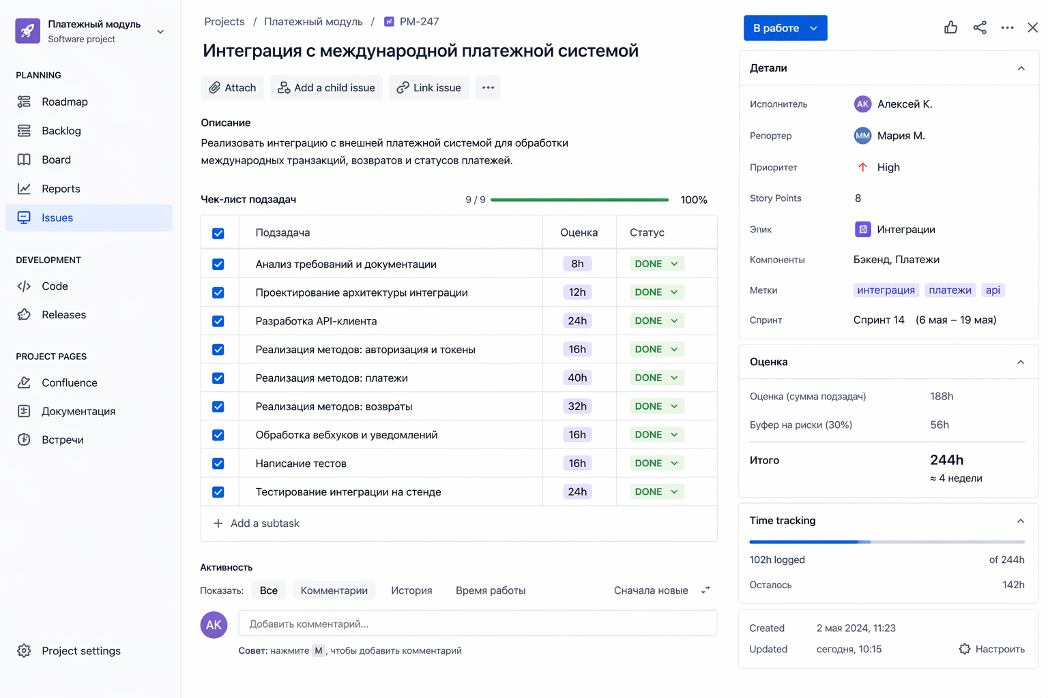Click the Projects breadcrumb link
1048x698 pixels.
pyautogui.click(x=224, y=21)
